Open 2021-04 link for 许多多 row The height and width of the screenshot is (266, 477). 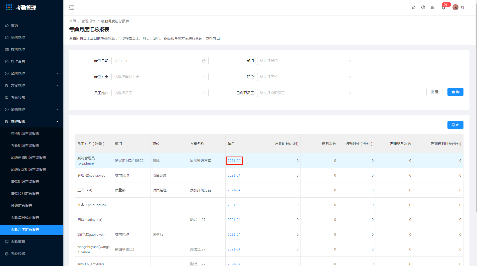pos(234,205)
